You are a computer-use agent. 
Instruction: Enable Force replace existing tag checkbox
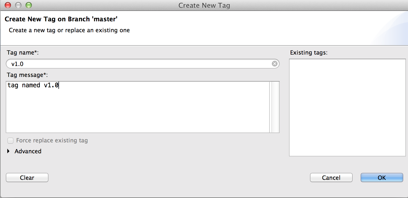tap(10, 141)
